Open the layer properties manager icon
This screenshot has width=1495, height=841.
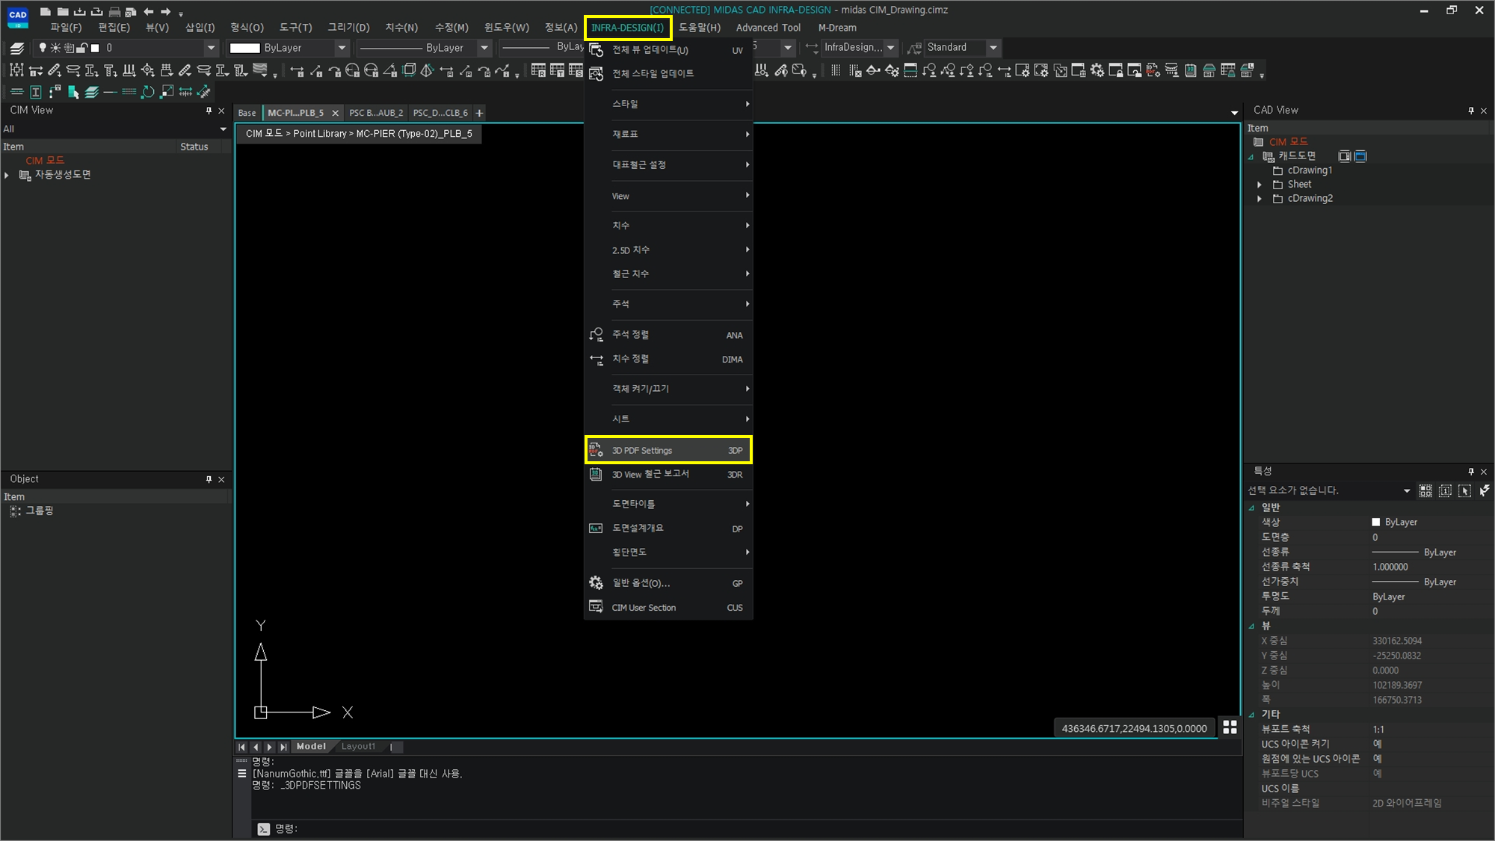click(x=17, y=48)
